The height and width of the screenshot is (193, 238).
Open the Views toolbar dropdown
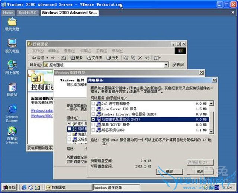click(x=157, y=58)
